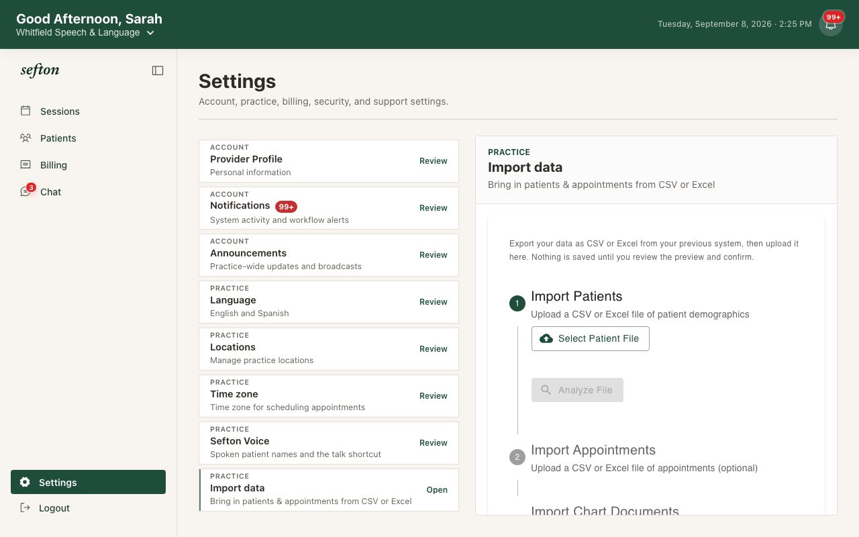
Task: Click the Analyze File button
Action: tap(577, 390)
